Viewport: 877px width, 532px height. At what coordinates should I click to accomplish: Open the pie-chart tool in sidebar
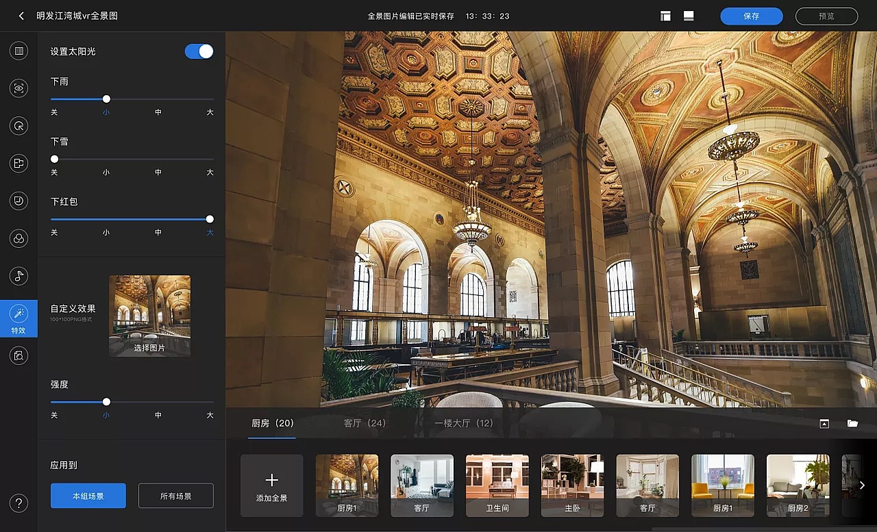coord(19,201)
